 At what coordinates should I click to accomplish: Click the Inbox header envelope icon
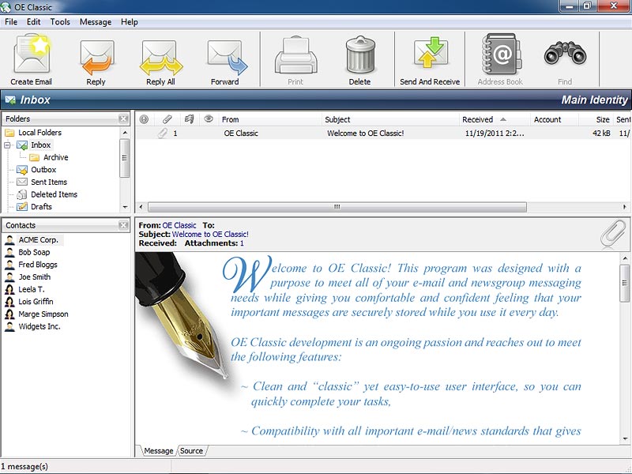10,100
